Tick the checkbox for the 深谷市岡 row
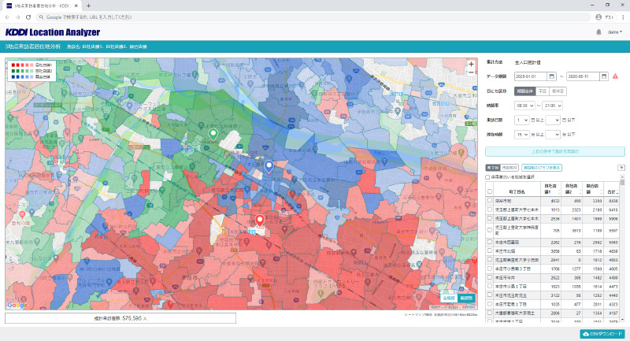This screenshot has height=341, width=630. (x=489, y=200)
